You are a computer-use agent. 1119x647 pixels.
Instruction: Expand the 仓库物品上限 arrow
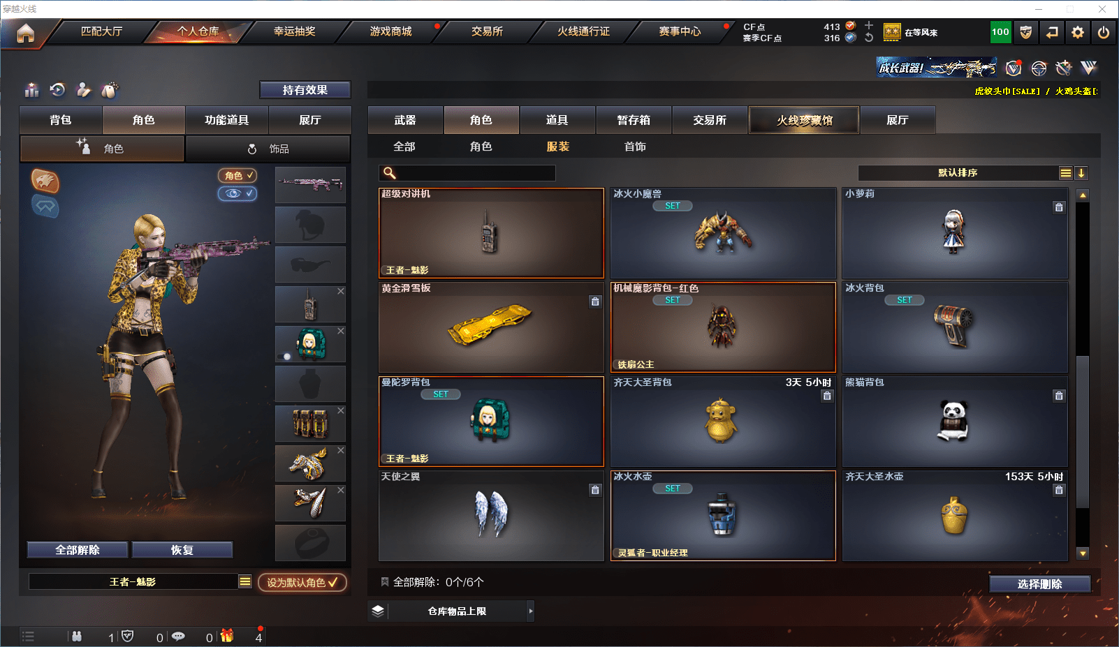[531, 611]
